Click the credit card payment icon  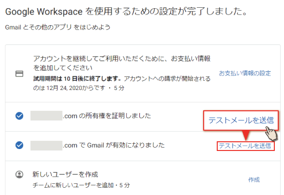click(19, 74)
